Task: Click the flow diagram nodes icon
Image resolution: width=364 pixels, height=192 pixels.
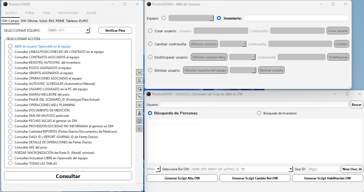Action: click(139, 96)
